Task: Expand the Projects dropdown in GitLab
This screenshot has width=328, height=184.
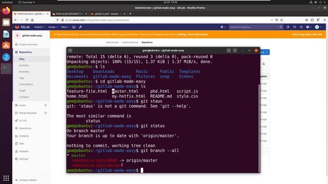Action: [39, 27]
